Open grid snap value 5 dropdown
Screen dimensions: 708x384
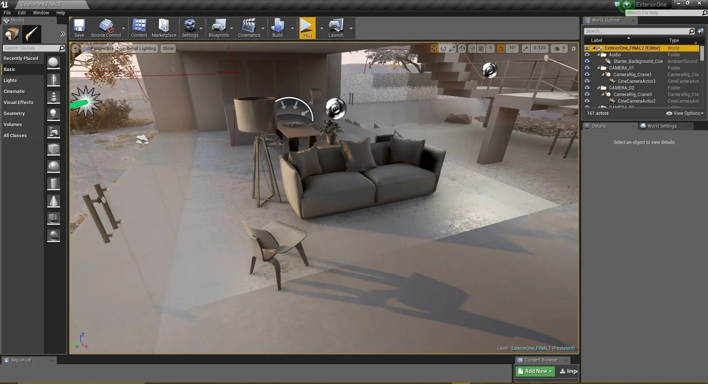490,49
